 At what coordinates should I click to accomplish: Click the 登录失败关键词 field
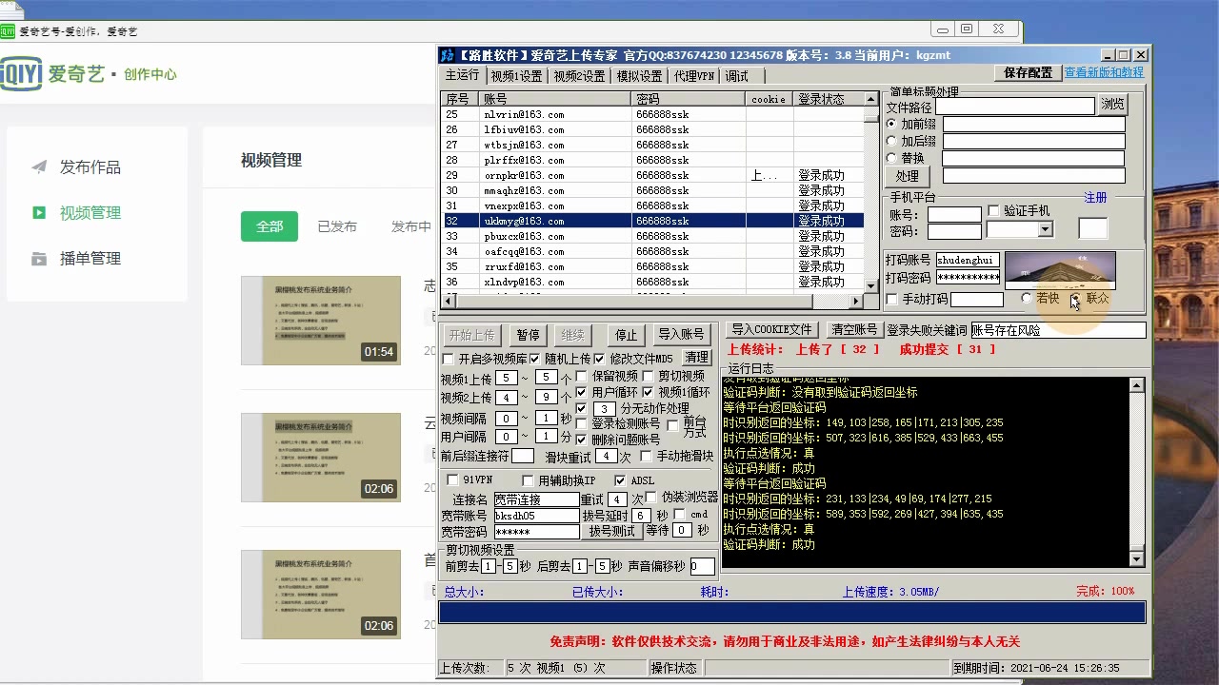pos(1057,330)
